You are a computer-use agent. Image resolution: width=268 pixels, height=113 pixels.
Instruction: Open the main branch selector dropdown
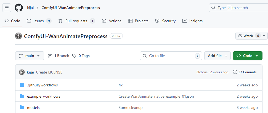pyautogui.click(x=30, y=56)
